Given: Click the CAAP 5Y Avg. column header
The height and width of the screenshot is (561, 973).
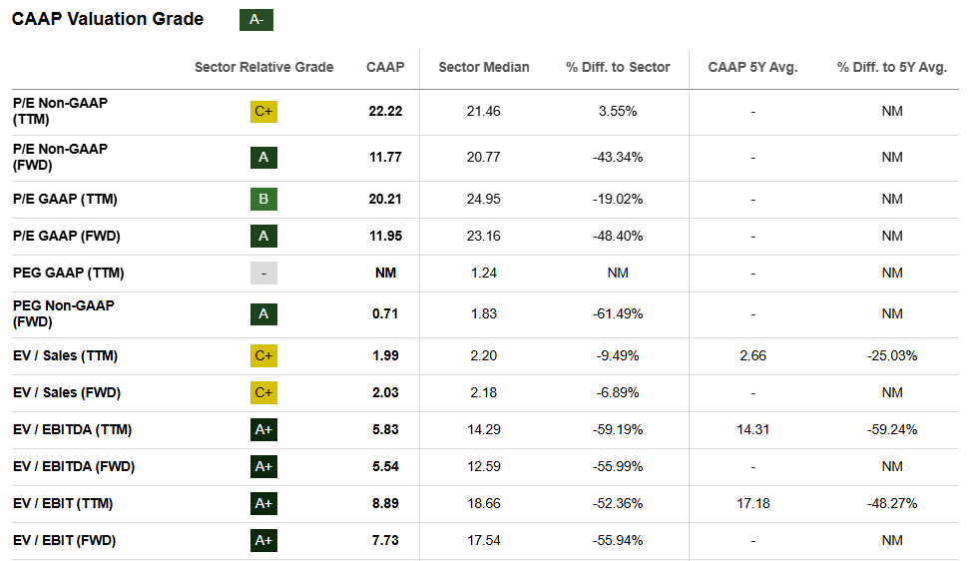Looking at the screenshot, I should pyautogui.click(x=752, y=68).
